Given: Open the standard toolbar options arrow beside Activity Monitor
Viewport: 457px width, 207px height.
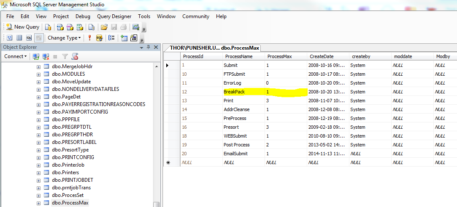Looking at the screenshot, I should pyautogui.click(x=144, y=29).
